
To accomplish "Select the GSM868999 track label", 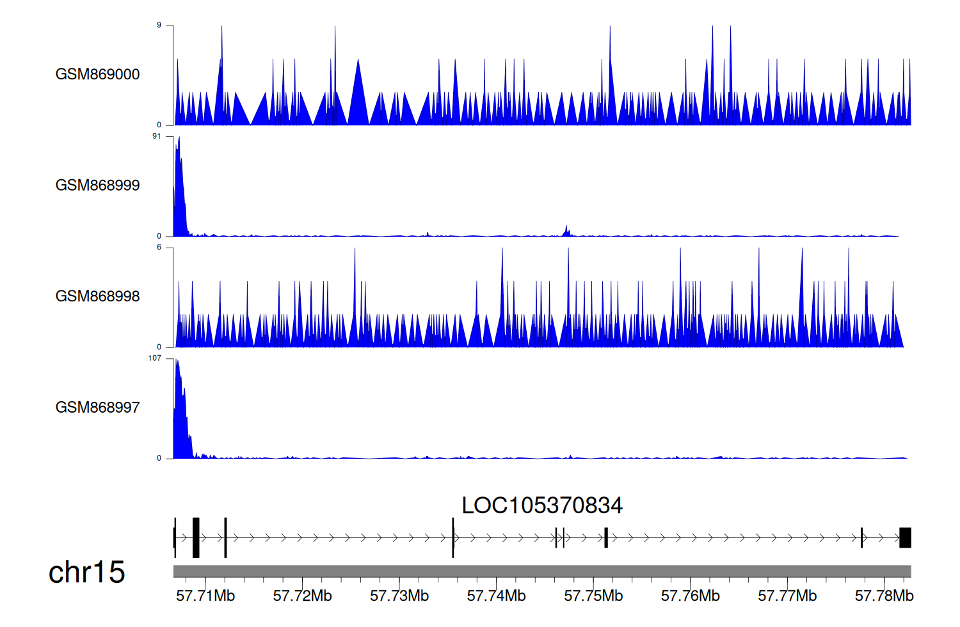I will 97,186.
